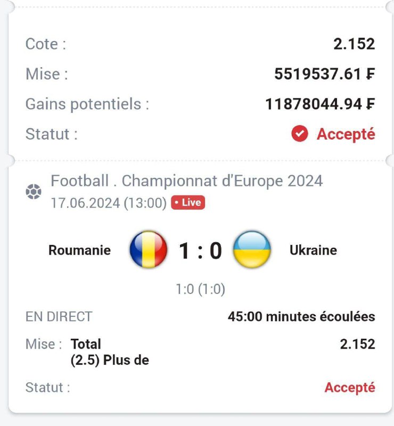Select the Cote value 2.152

(354, 44)
